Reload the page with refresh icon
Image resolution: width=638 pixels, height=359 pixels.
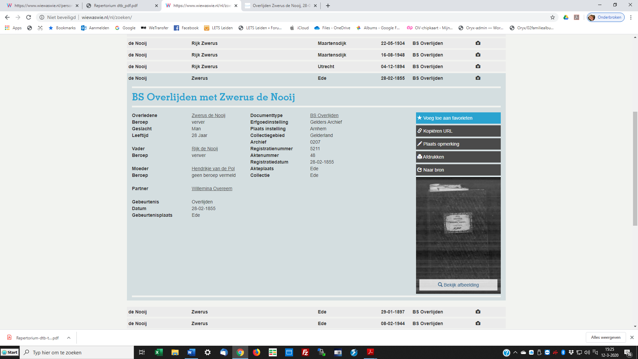tap(29, 17)
